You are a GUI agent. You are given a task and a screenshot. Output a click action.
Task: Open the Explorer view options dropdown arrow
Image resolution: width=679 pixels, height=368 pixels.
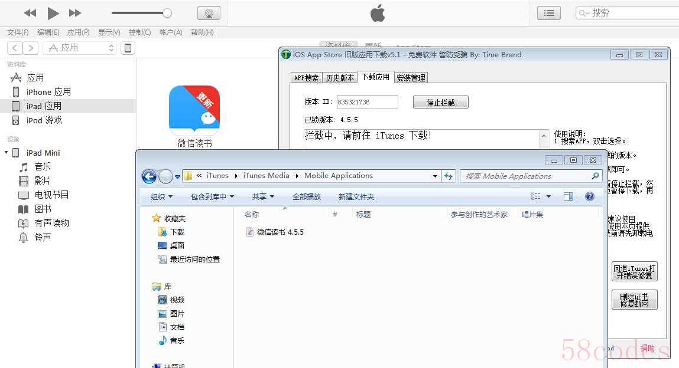click(x=548, y=196)
